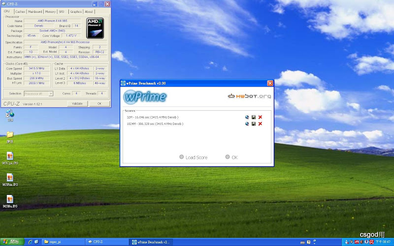The width and height of the screenshot is (394, 246).
Task: Click the HT Link 2009.1 MHz value
Action: pyautogui.click(x=36, y=83)
